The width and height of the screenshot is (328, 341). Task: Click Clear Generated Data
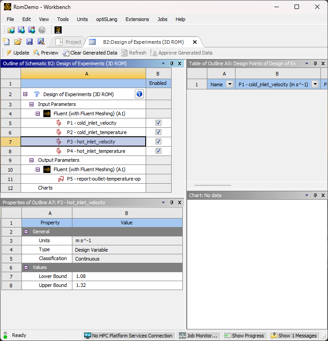coord(90,53)
